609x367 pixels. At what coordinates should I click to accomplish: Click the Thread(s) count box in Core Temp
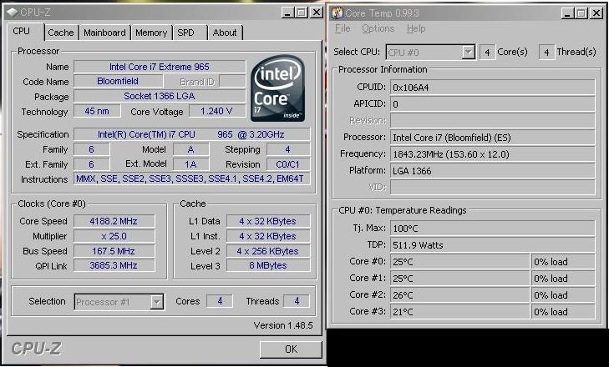[547, 52]
